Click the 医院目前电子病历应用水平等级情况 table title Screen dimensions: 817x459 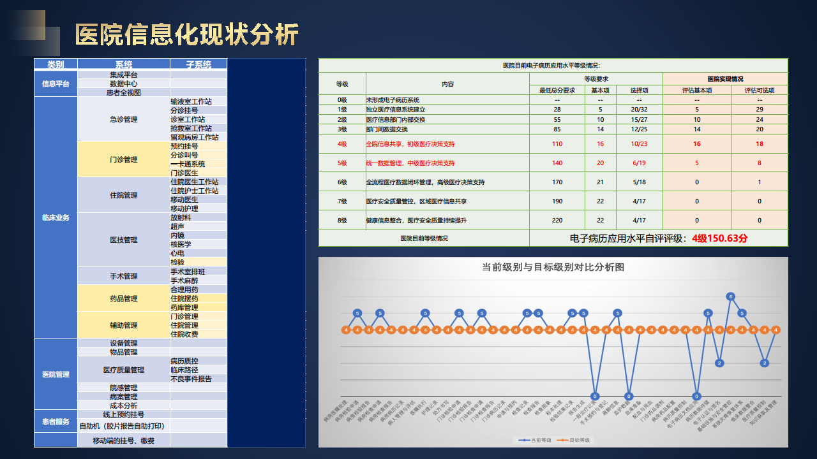(x=553, y=66)
